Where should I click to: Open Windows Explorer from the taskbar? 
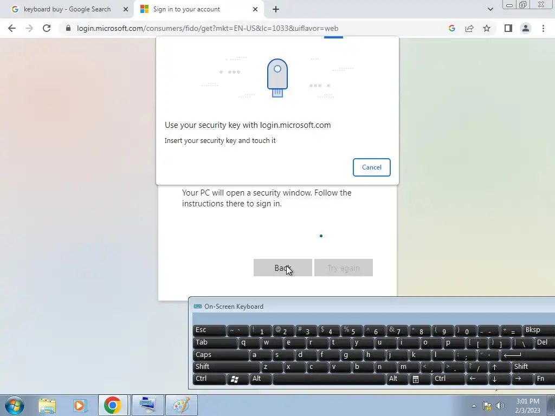[47, 405]
